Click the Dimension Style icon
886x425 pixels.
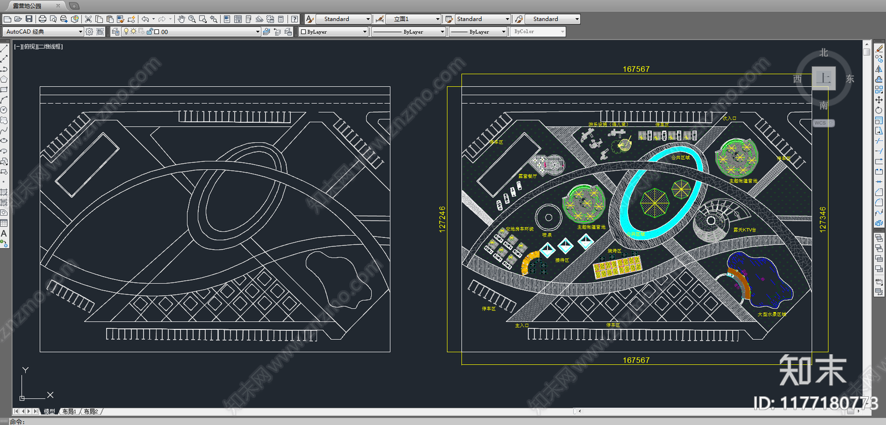[x=379, y=19]
